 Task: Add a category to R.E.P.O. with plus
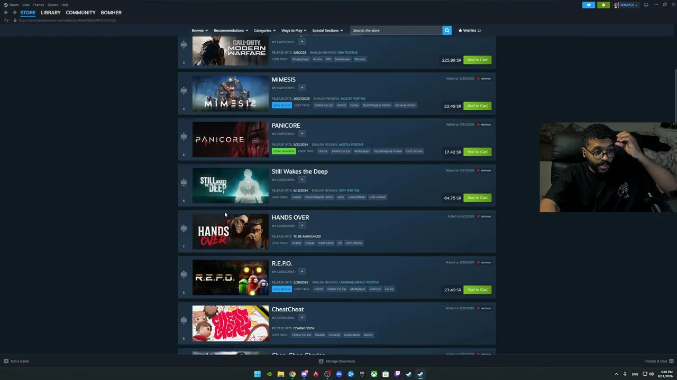click(x=302, y=271)
